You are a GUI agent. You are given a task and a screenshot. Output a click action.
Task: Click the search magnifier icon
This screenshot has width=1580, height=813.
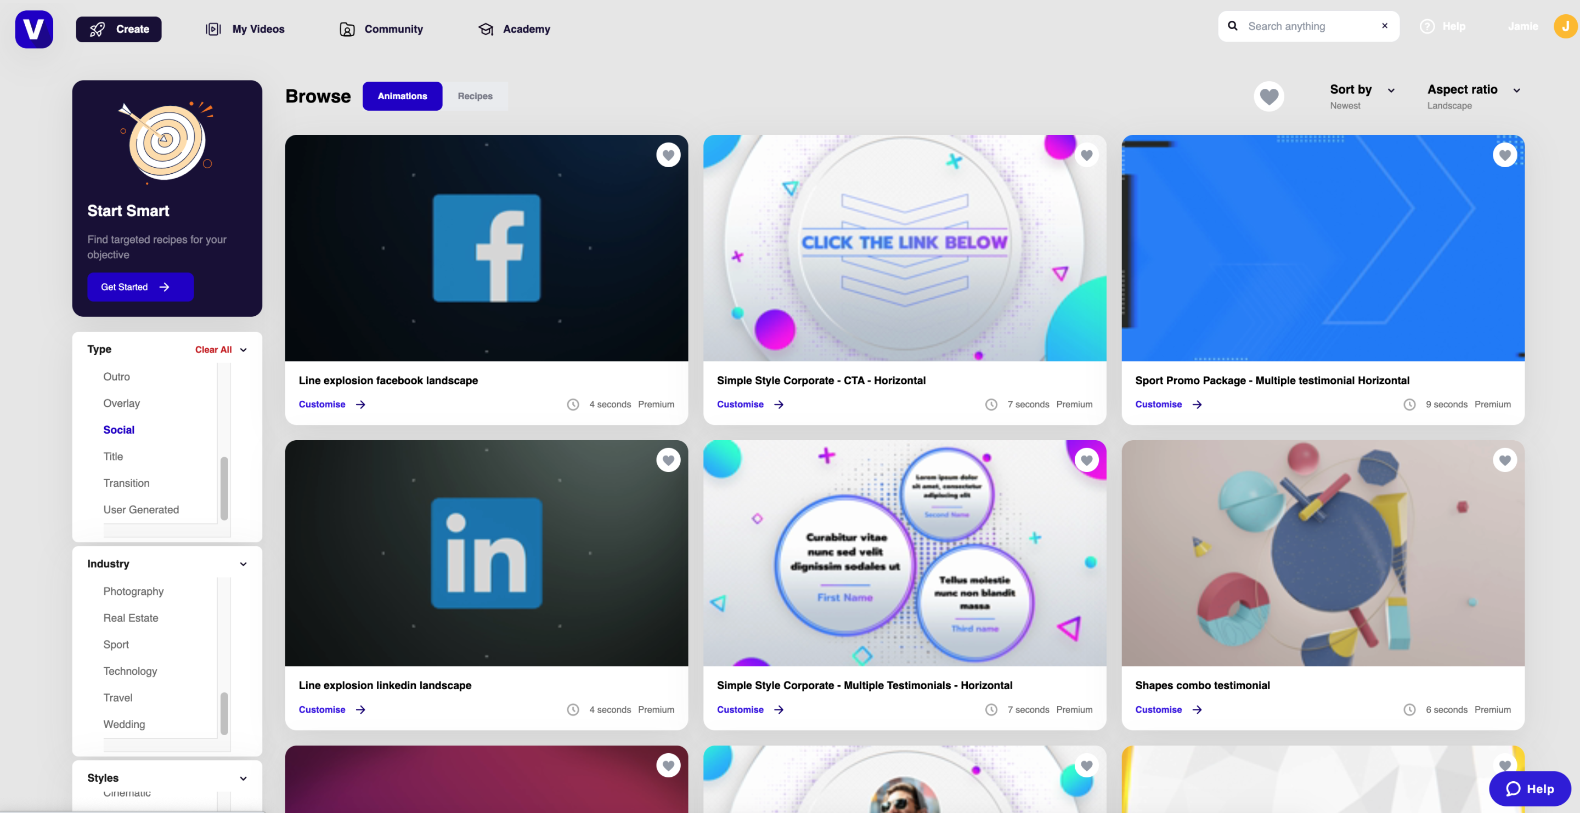[1232, 26]
